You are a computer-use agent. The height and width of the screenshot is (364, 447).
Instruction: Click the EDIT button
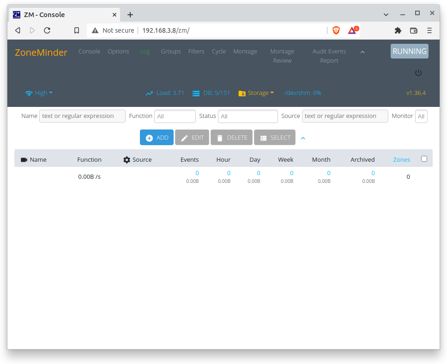tap(192, 137)
